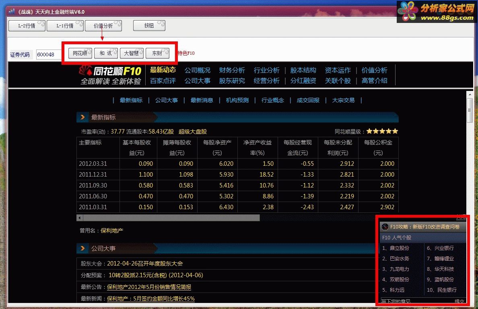
Task: Open the 高管介绍 tab
Action: [x=374, y=81]
